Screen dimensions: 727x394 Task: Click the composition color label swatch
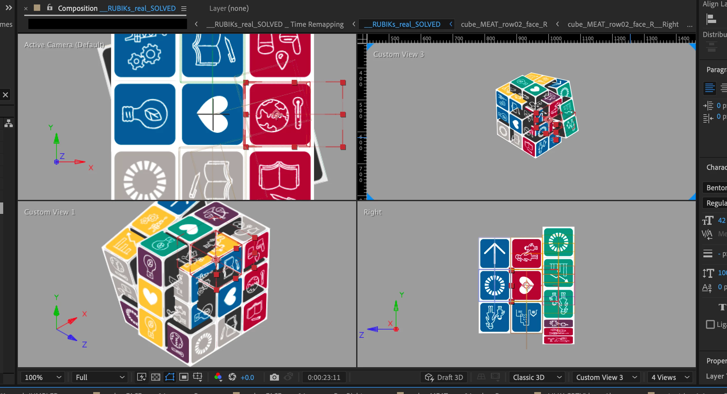point(37,8)
